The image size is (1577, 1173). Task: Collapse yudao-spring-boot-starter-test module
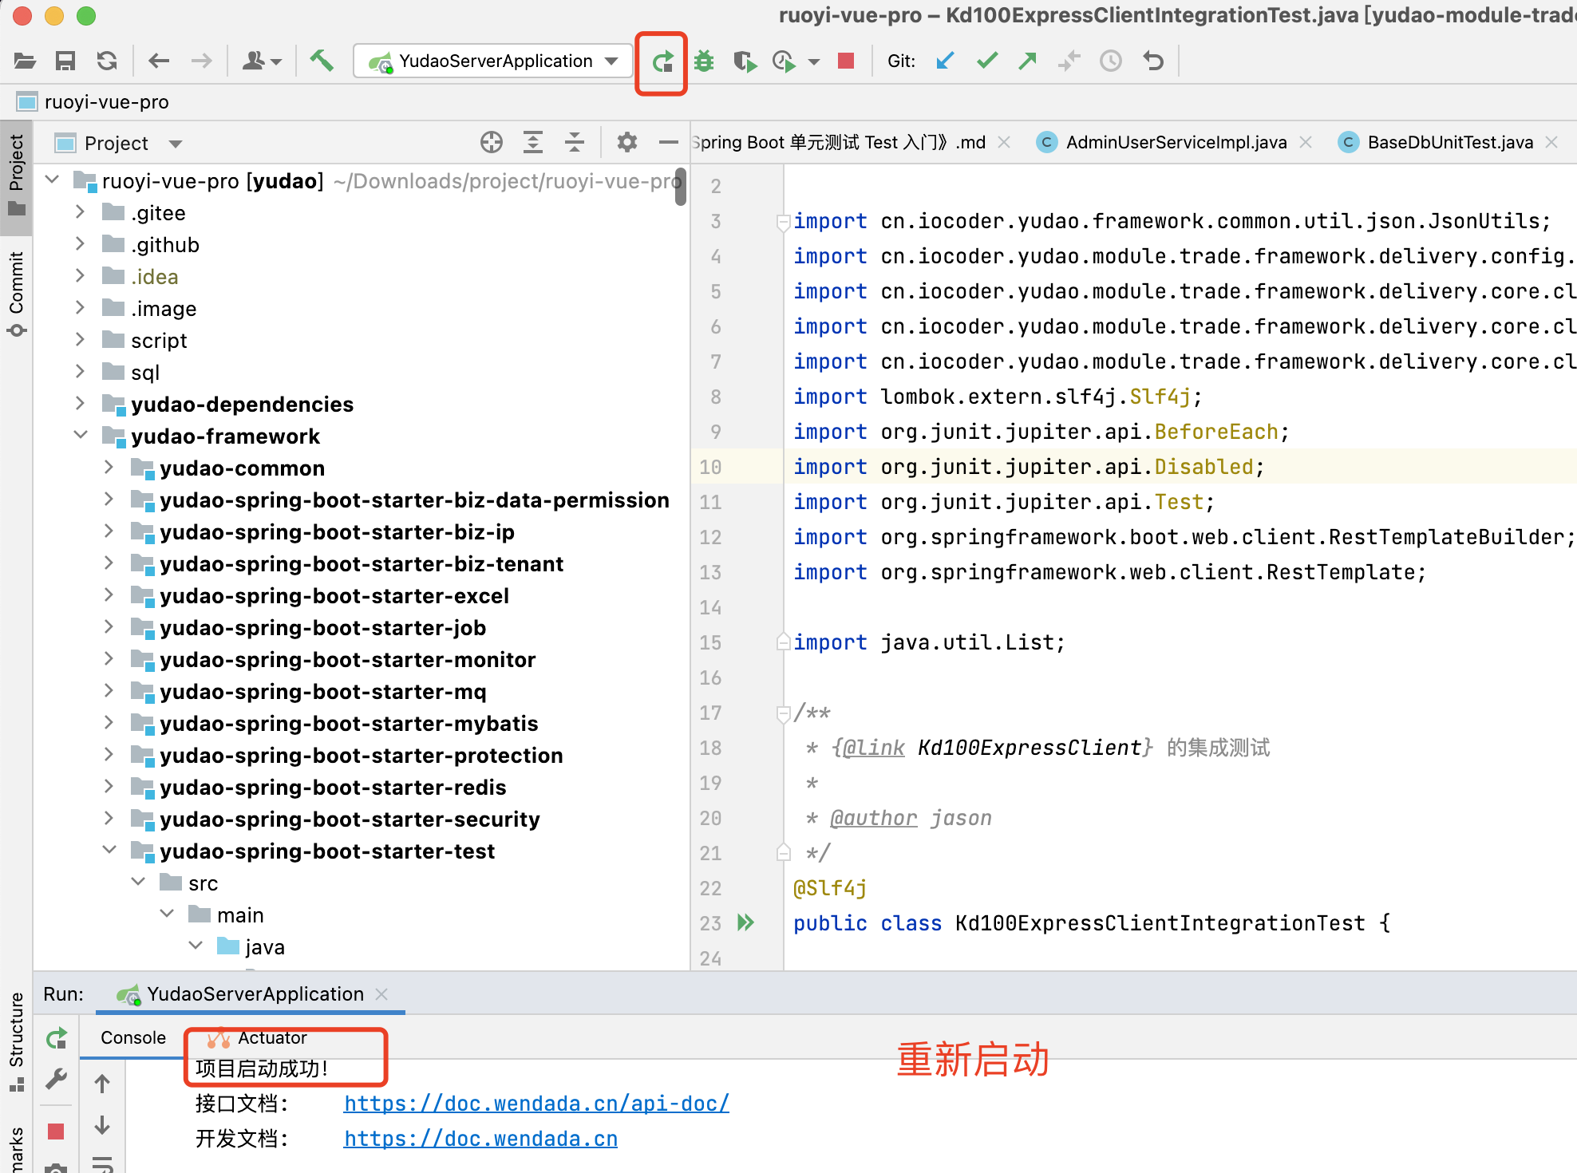click(109, 850)
